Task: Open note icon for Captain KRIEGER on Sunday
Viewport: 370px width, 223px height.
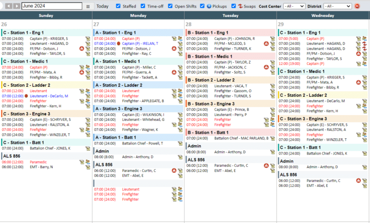Action: 88,38
